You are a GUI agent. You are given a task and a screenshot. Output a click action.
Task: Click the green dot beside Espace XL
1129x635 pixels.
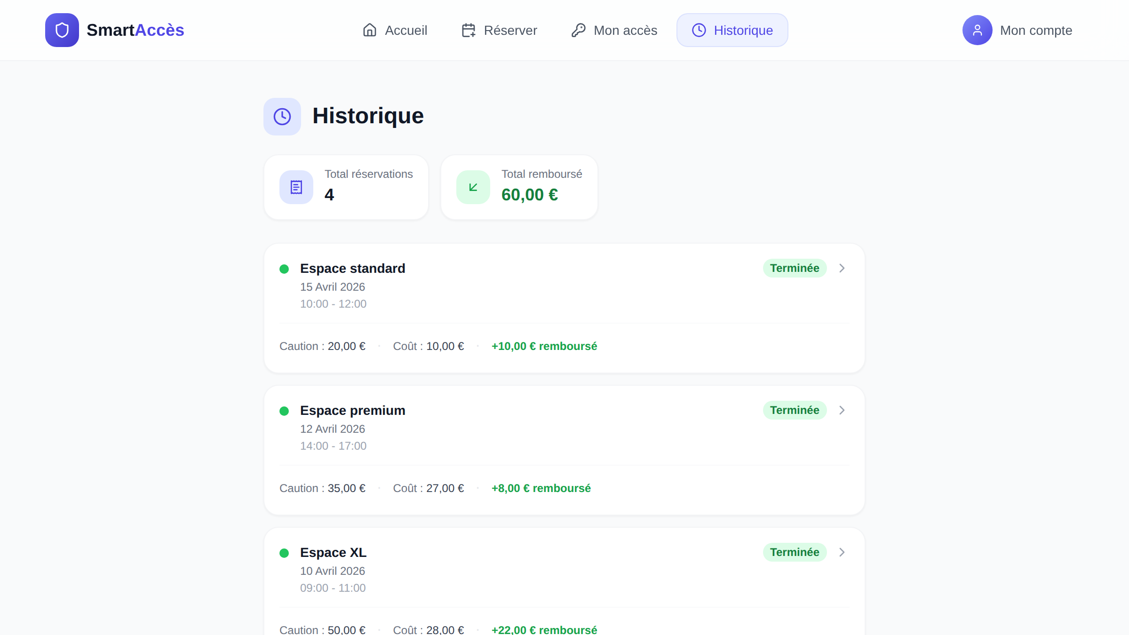click(x=284, y=553)
